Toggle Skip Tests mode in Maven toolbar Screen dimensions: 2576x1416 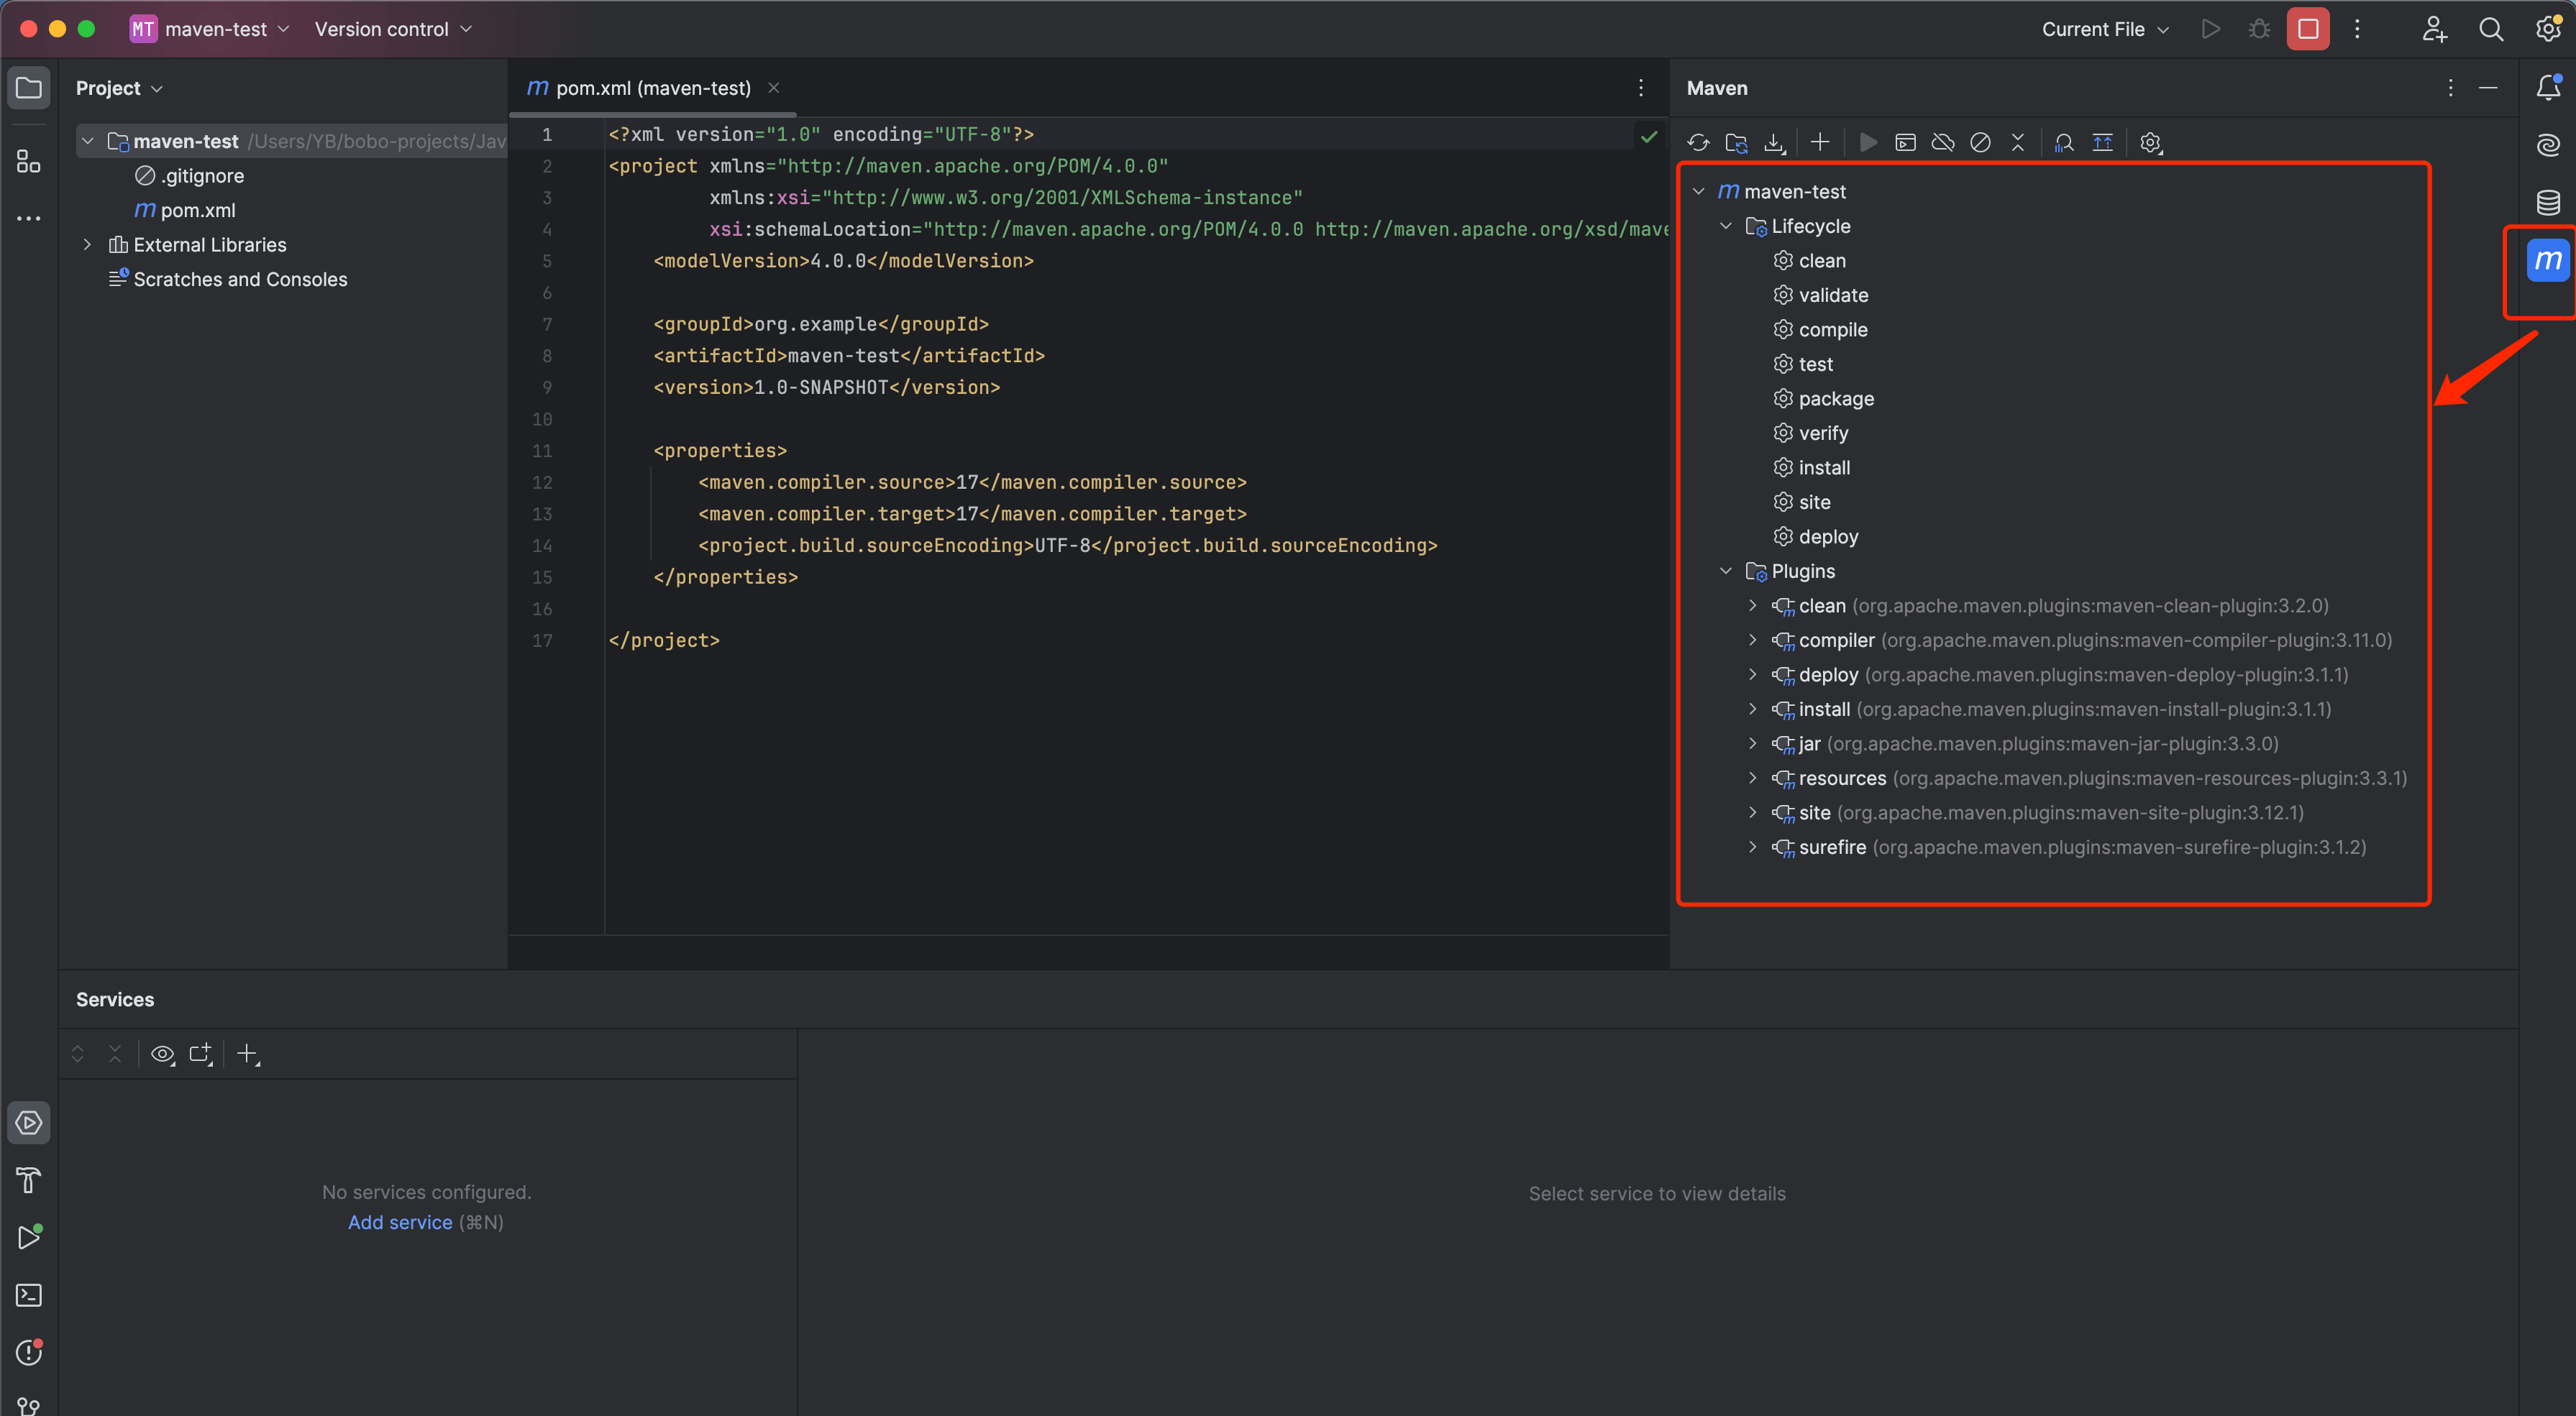click(x=1980, y=143)
